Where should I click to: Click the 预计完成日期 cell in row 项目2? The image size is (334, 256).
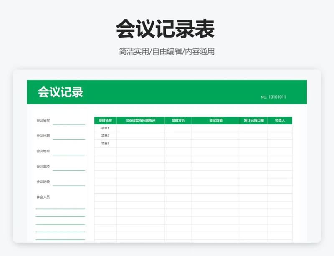(x=254, y=136)
